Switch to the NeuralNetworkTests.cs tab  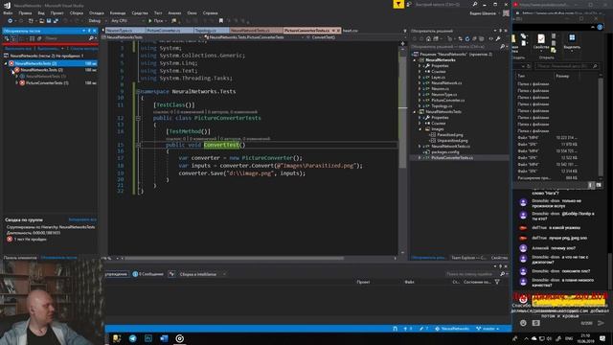tap(256, 31)
